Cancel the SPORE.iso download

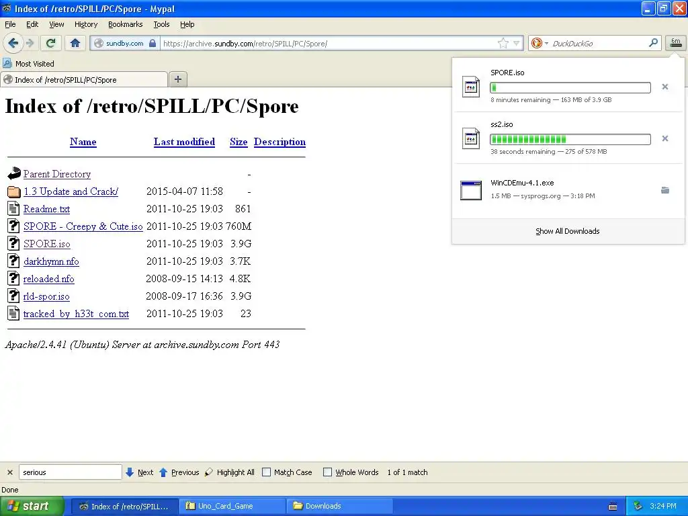coord(664,87)
